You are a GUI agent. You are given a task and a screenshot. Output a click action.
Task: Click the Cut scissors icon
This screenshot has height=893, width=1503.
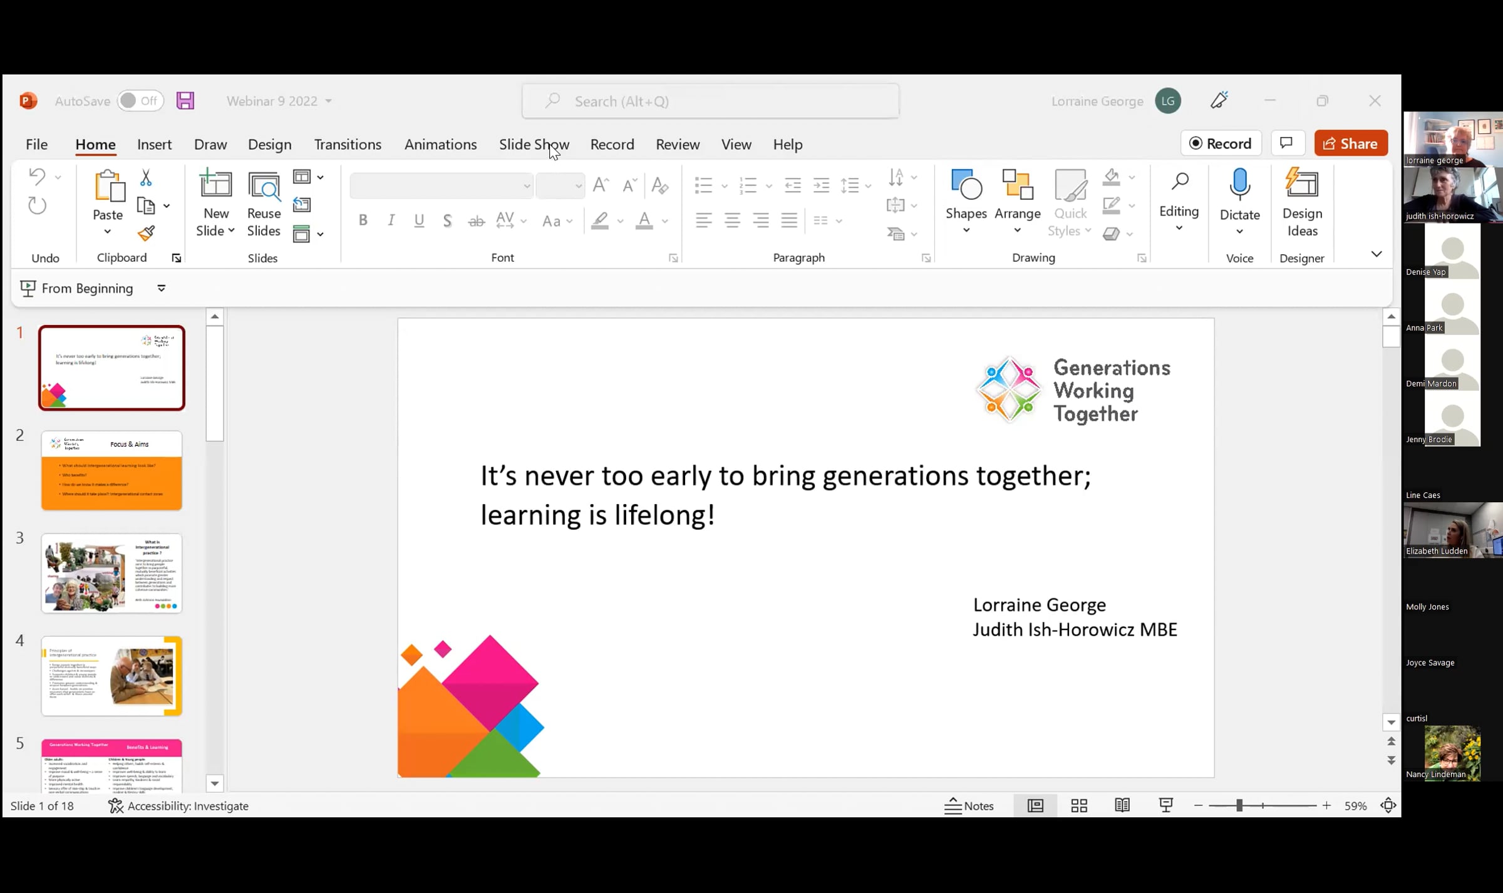click(146, 178)
